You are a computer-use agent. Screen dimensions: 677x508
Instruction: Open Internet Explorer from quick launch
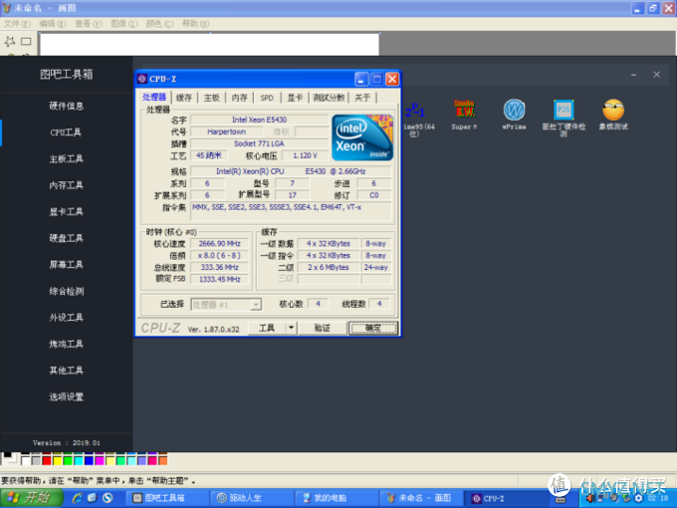pyautogui.click(x=78, y=498)
